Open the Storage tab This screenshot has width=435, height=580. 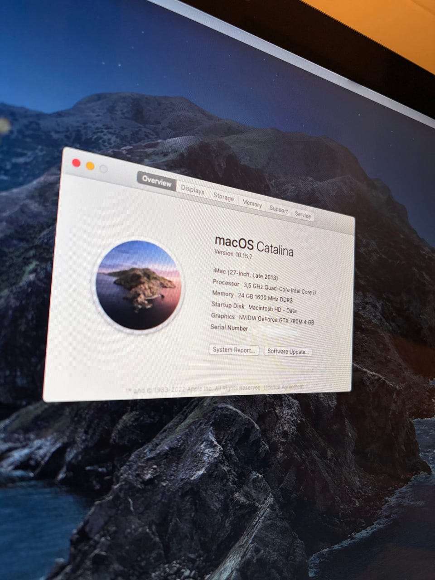[x=223, y=198]
